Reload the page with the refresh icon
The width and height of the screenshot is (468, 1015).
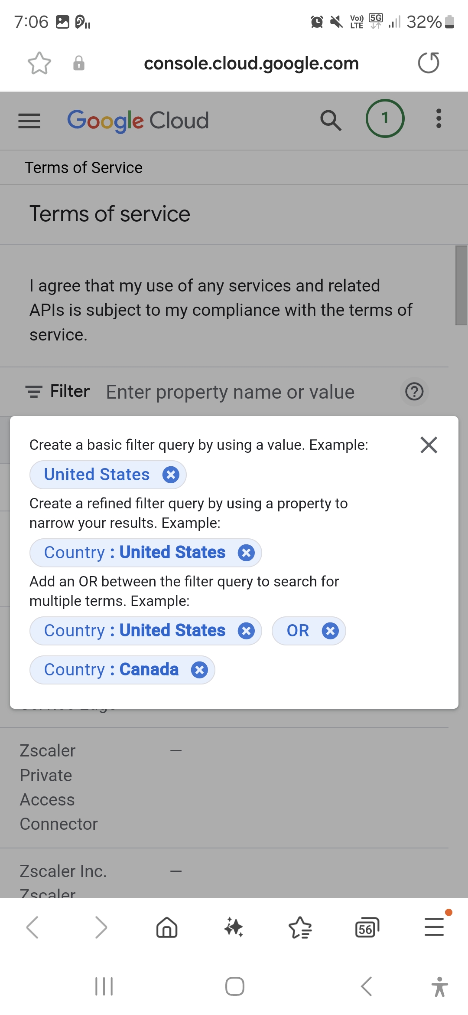(429, 63)
